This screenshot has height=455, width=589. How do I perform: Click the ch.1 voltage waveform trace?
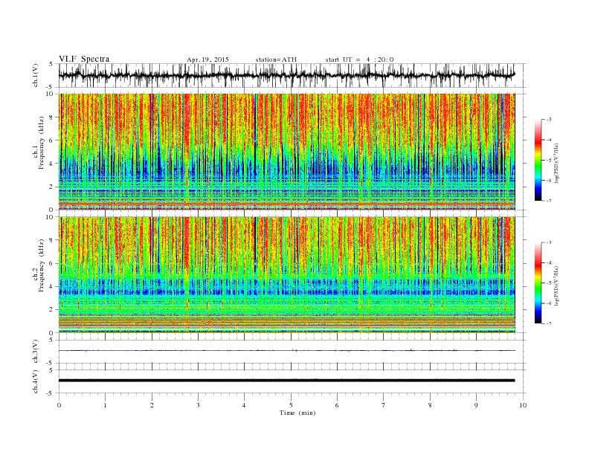[x=286, y=75]
